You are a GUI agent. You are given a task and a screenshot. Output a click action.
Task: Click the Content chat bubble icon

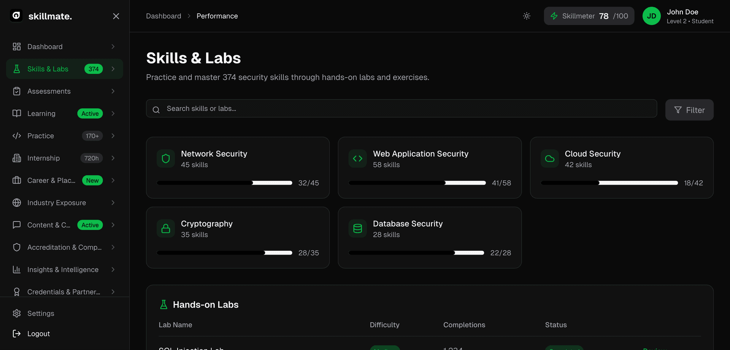17,225
